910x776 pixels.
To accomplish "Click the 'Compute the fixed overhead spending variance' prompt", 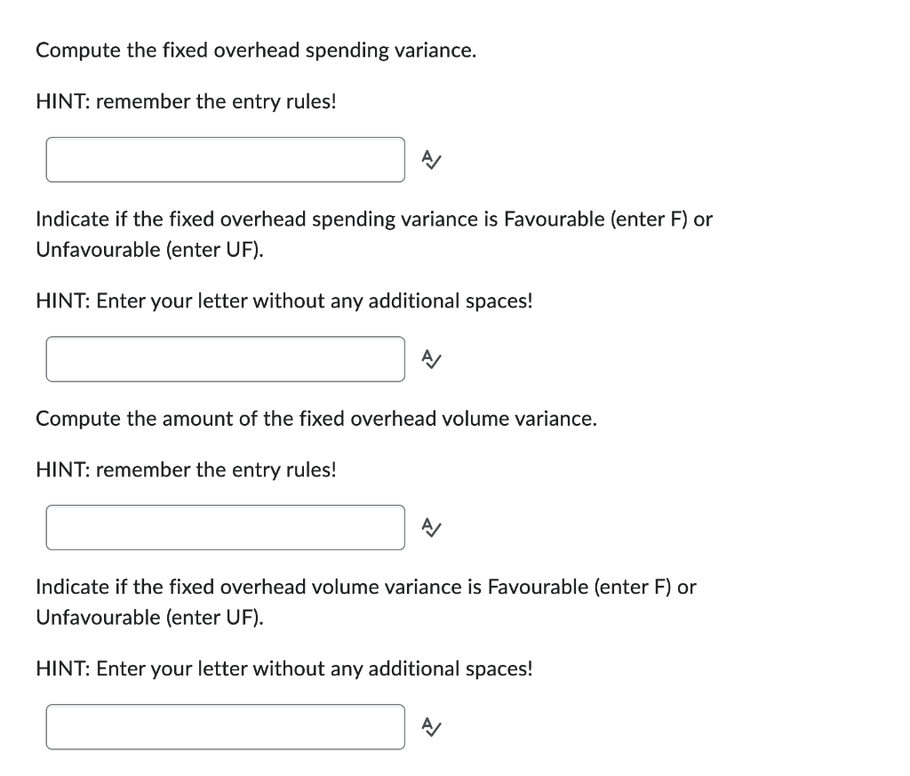I will (256, 51).
